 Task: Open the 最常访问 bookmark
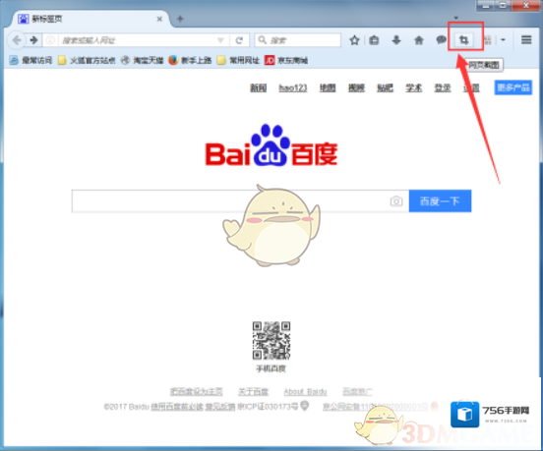30,61
